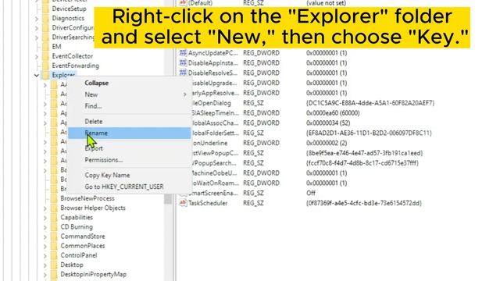Expand the ControlPanel key

[x=45, y=256]
